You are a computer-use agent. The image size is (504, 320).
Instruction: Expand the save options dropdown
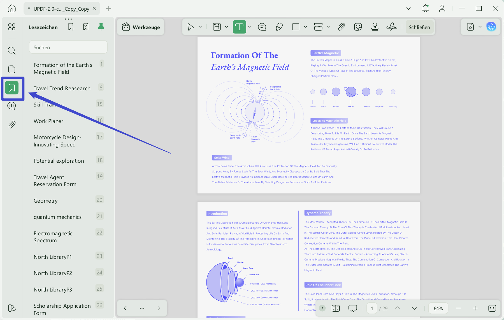tap(480, 27)
